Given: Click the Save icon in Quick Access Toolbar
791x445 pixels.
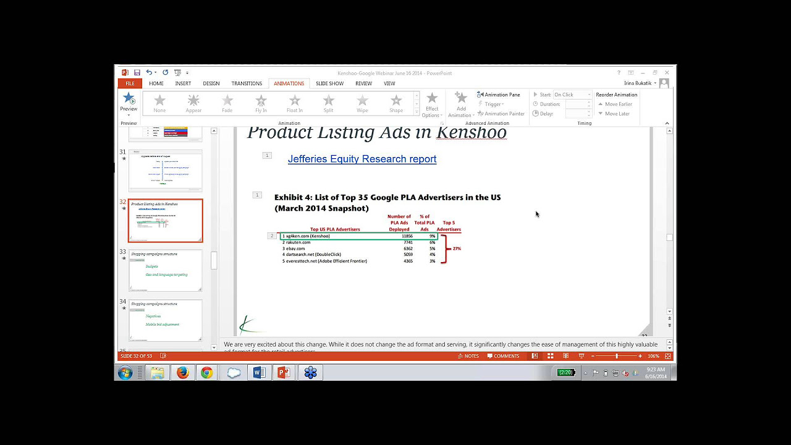Looking at the screenshot, I should coord(137,72).
